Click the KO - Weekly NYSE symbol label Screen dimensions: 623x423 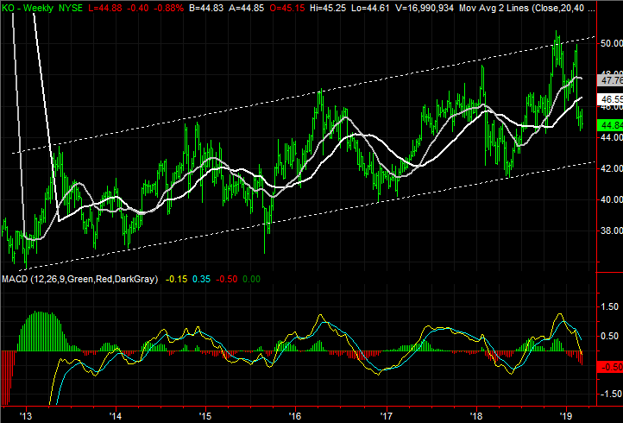coord(42,8)
